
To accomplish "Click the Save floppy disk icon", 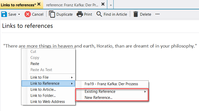I will pos(4,14).
